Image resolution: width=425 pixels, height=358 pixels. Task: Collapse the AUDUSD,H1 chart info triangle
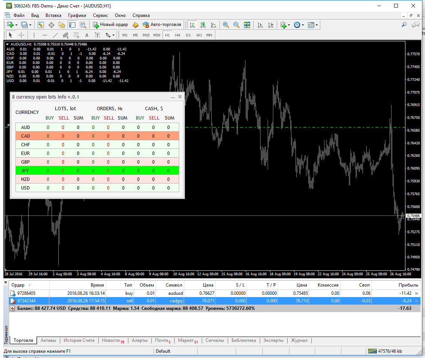7,44
